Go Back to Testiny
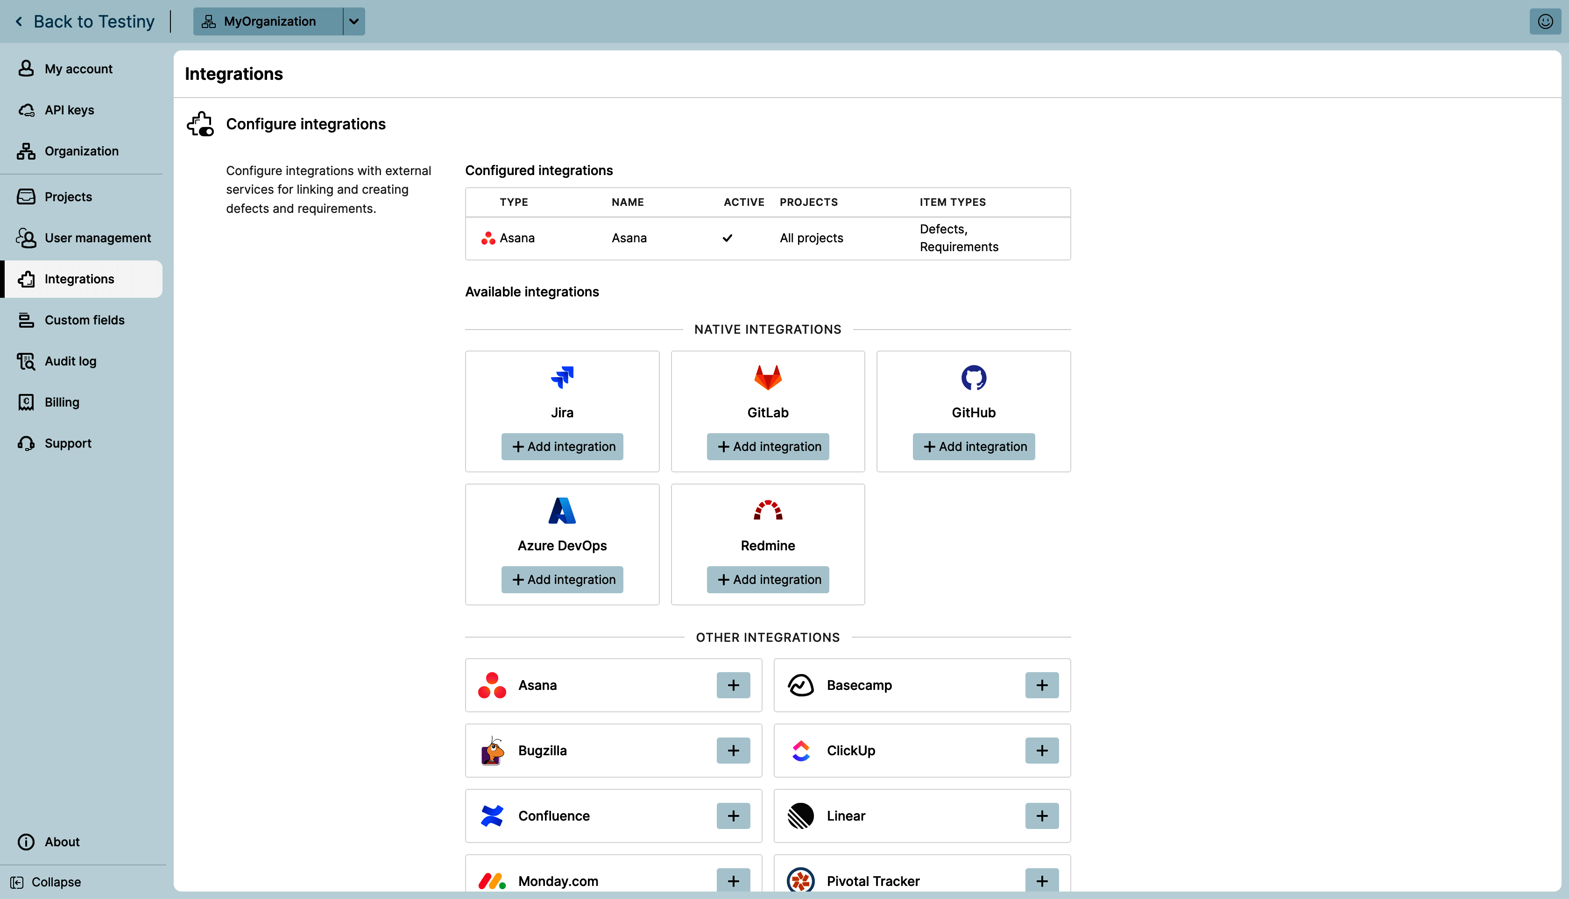The width and height of the screenshot is (1569, 899). click(85, 21)
